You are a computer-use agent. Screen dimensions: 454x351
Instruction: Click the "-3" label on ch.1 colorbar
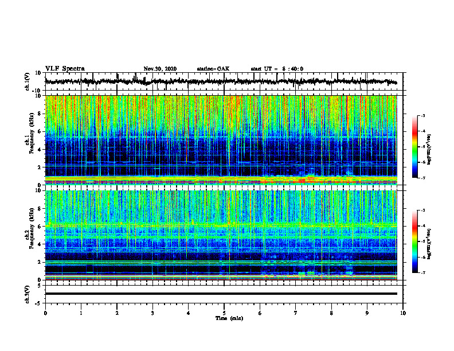point(423,115)
